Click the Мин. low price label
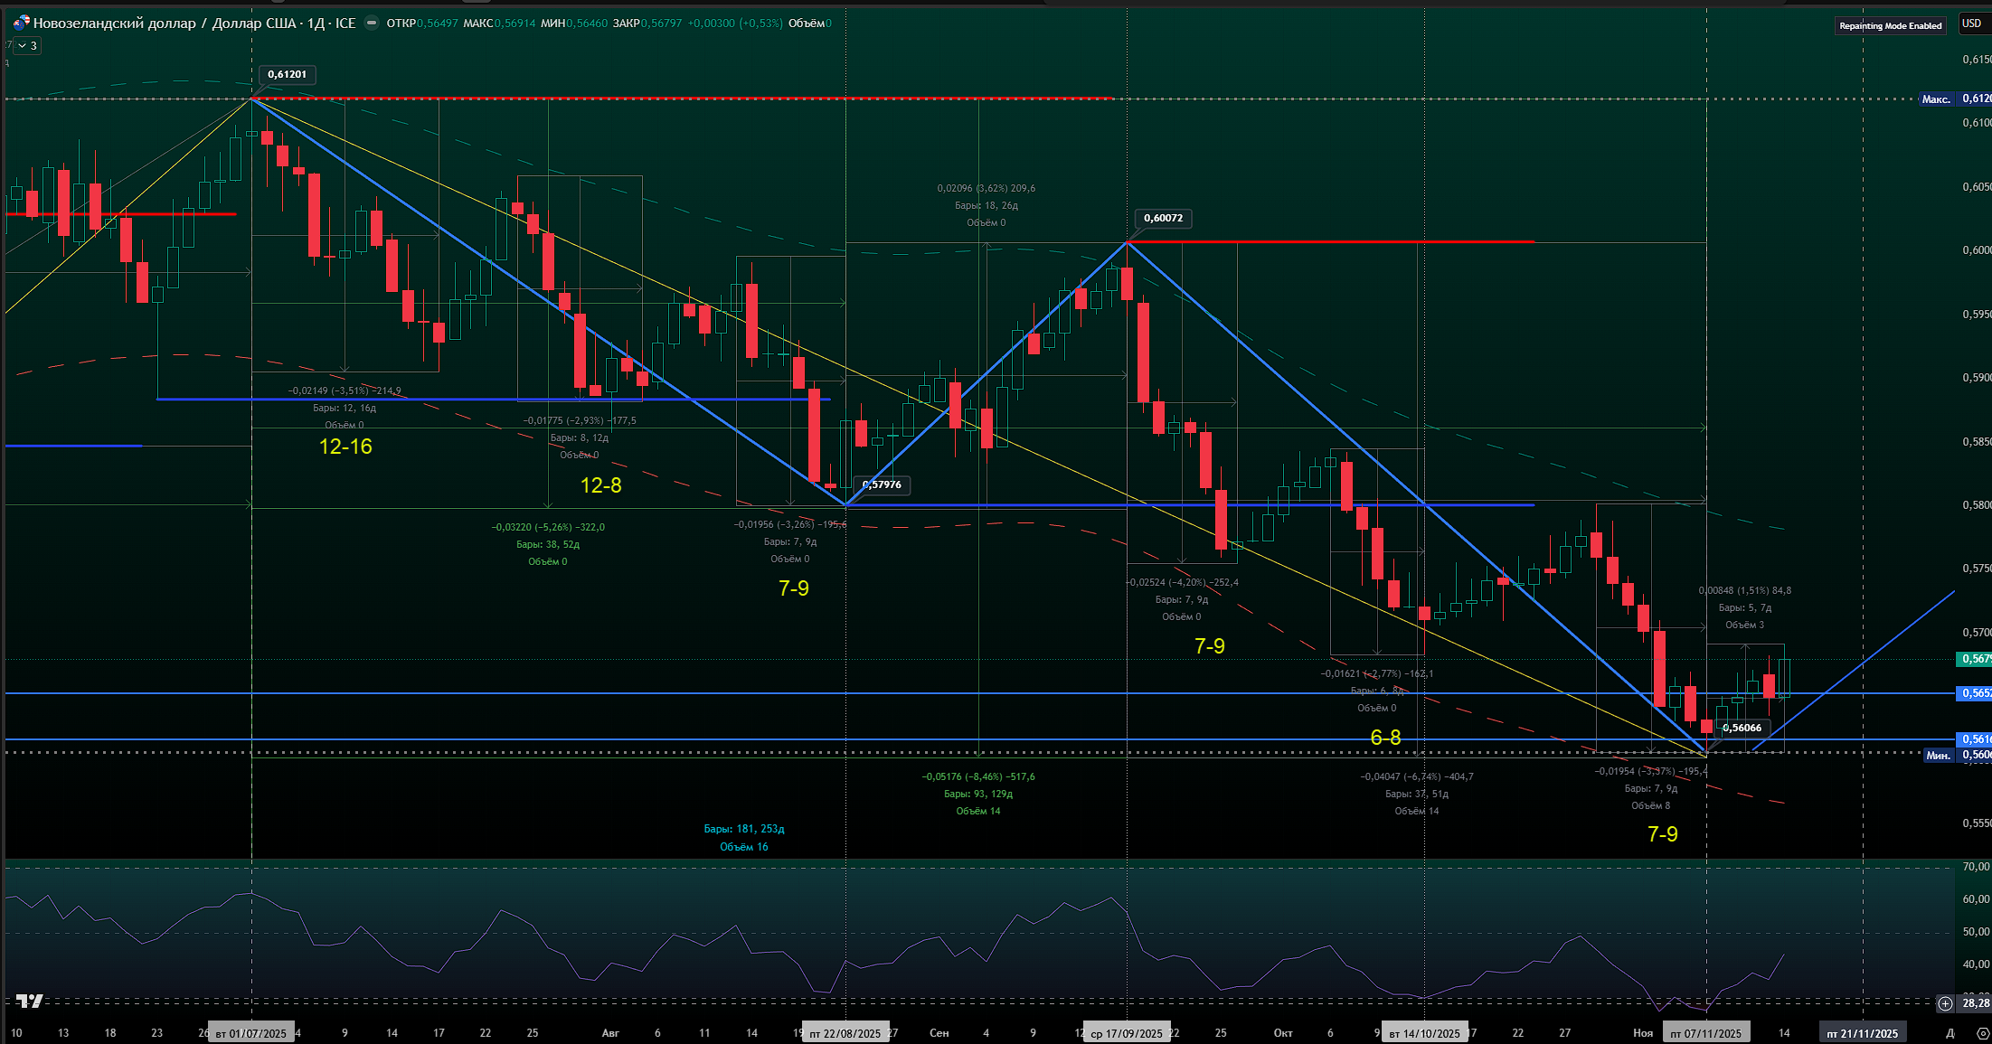1992x1044 pixels. [x=1938, y=756]
